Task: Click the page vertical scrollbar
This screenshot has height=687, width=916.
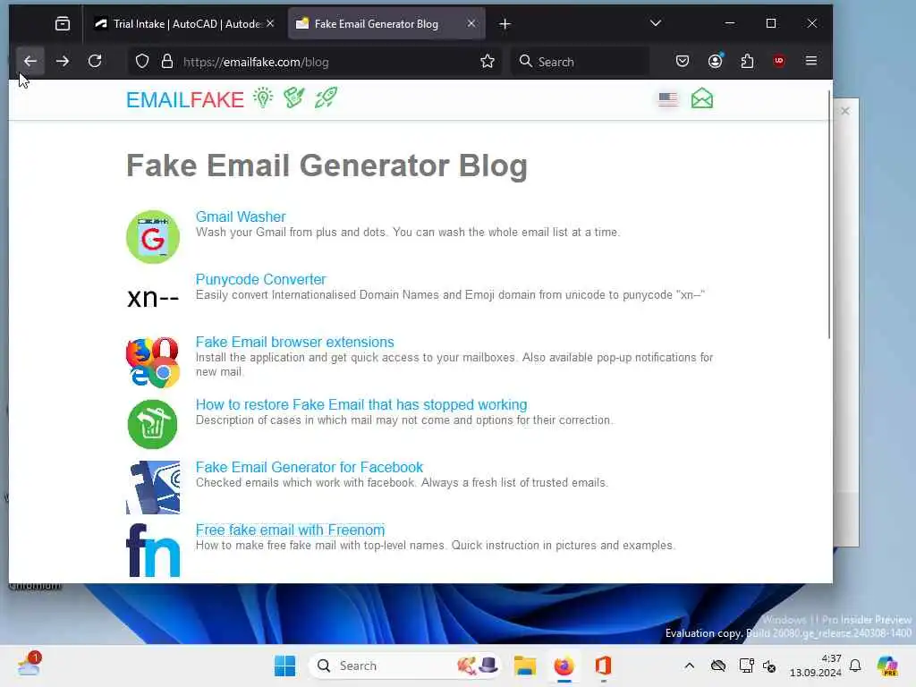Action: [828, 214]
